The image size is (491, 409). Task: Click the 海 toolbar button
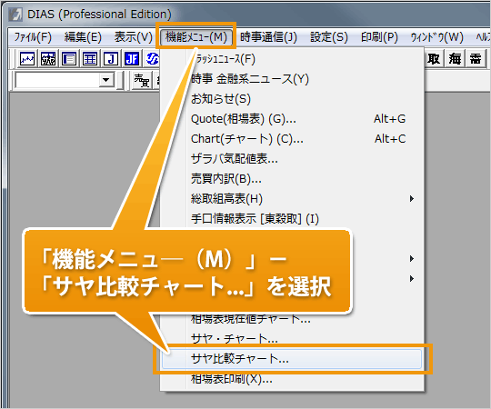click(x=455, y=59)
